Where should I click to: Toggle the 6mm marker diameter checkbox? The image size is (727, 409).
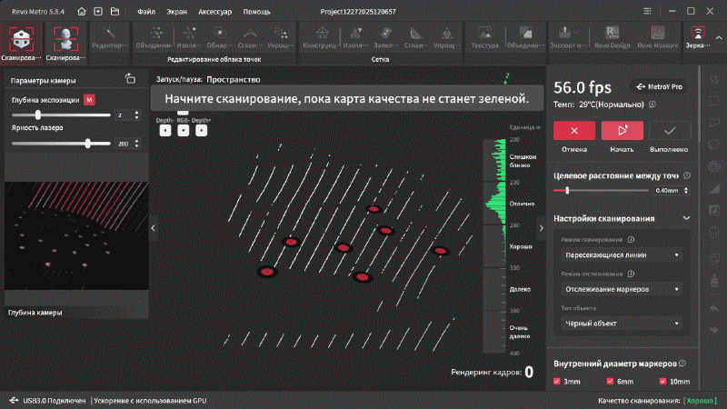(609, 382)
